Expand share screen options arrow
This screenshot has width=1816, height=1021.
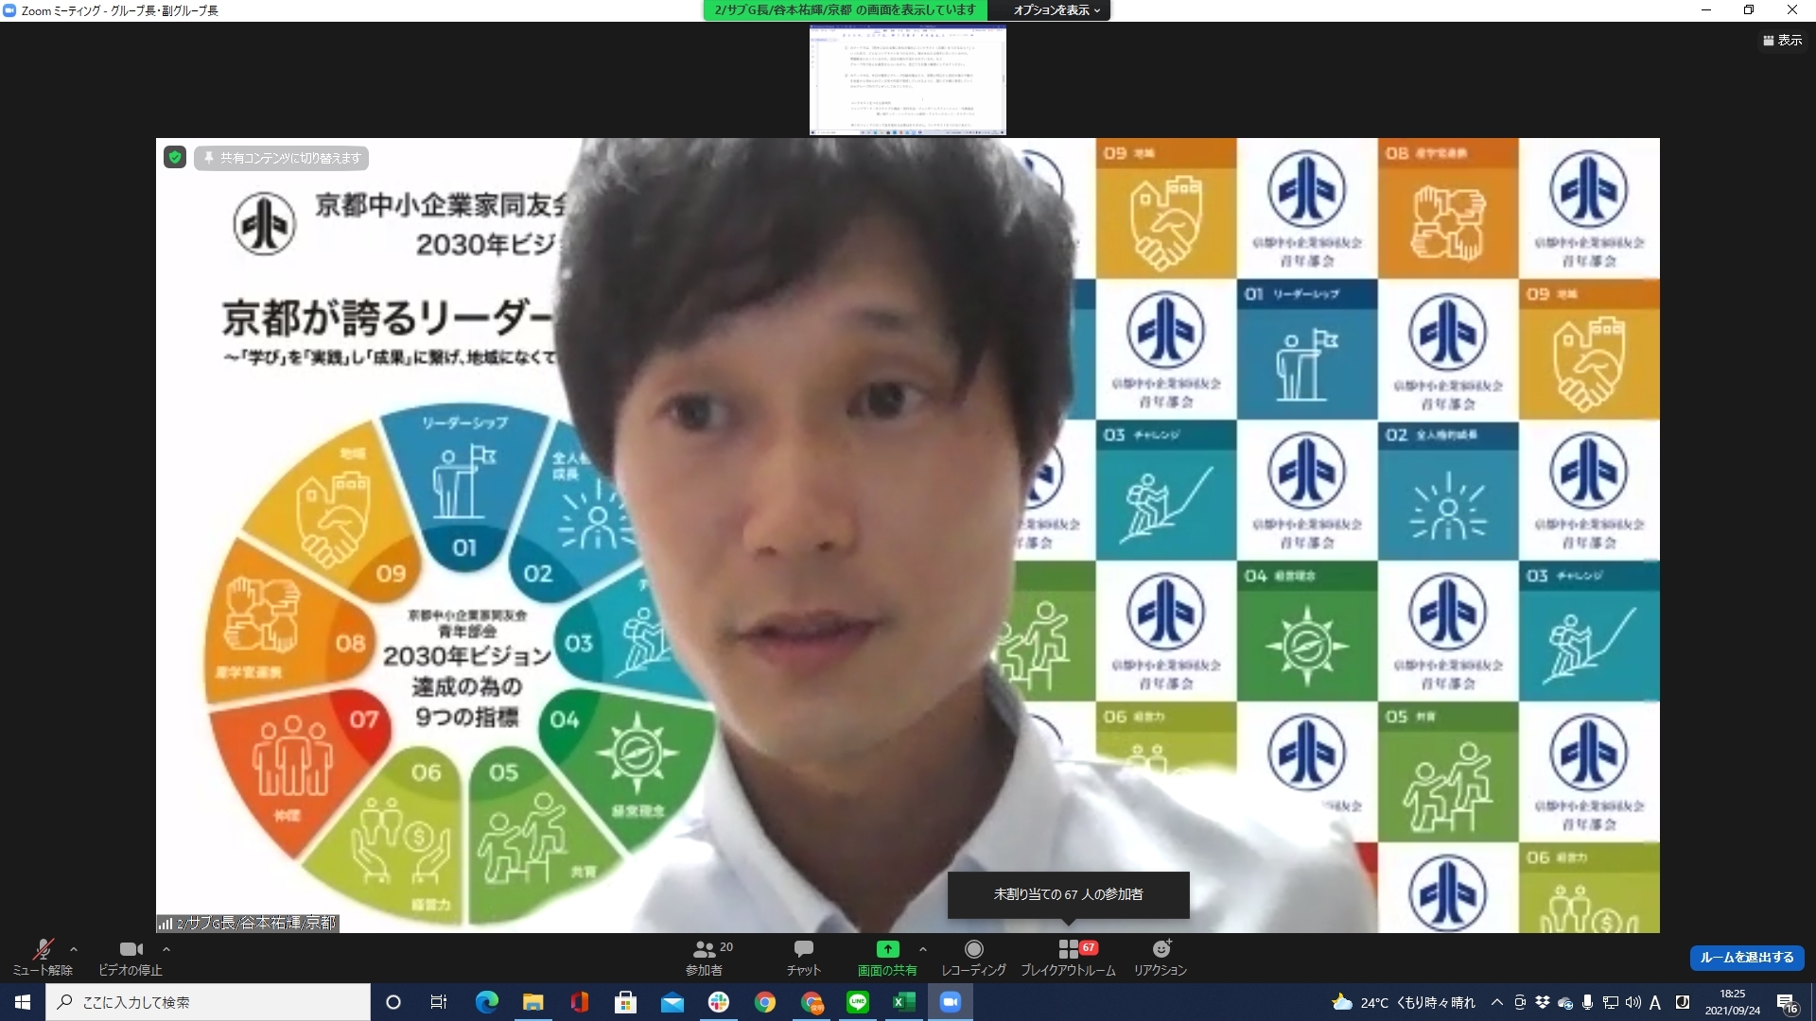pos(923,949)
